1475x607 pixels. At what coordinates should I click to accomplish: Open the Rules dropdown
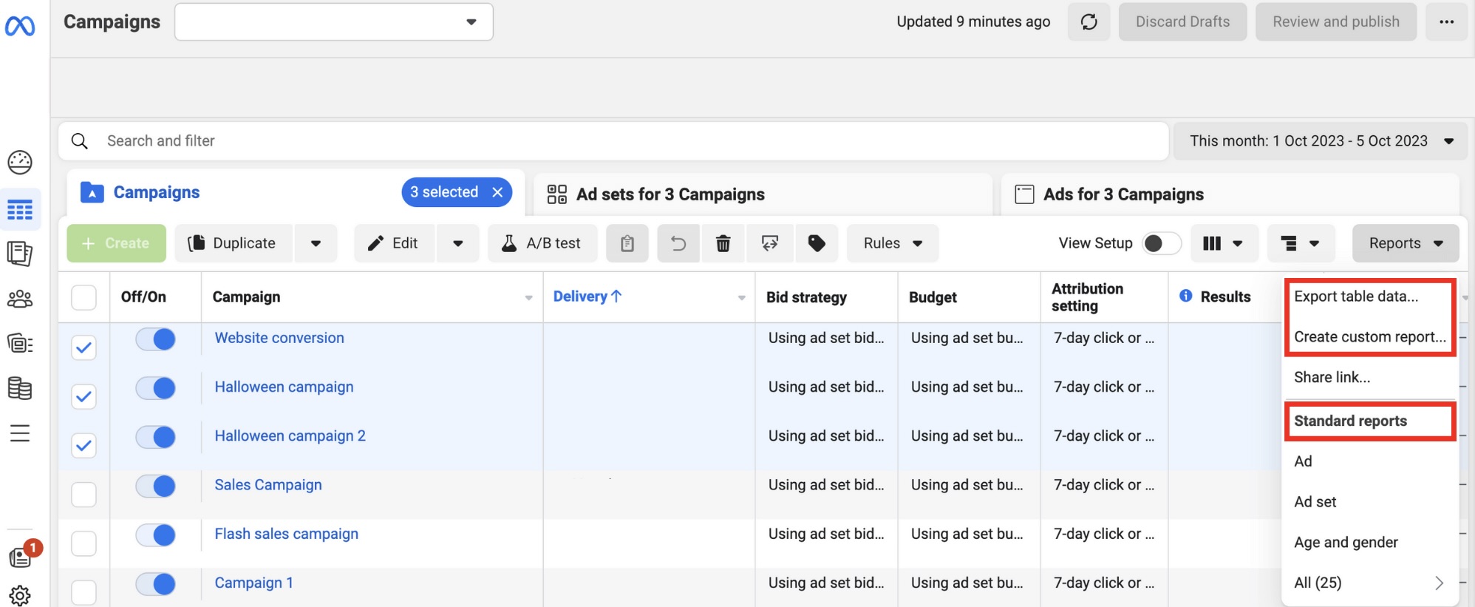pyautogui.click(x=893, y=243)
